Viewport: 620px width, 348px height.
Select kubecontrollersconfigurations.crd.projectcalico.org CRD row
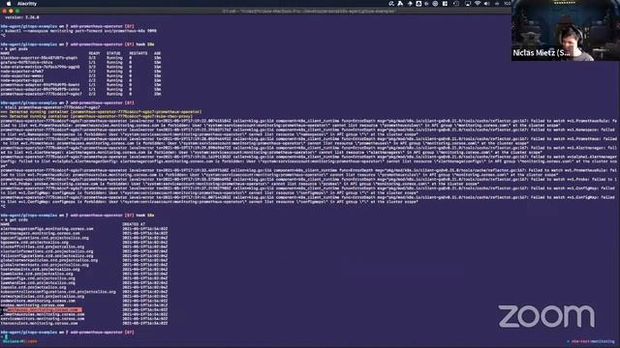click(84, 292)
